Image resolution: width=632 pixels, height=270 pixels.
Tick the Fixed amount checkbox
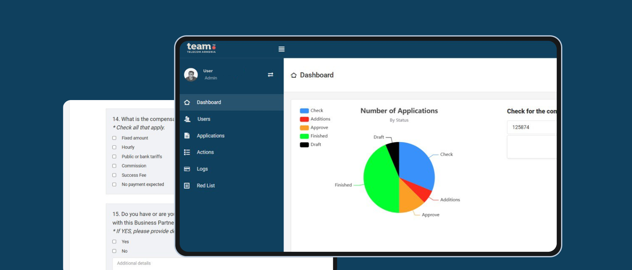[x=114, y=138]
